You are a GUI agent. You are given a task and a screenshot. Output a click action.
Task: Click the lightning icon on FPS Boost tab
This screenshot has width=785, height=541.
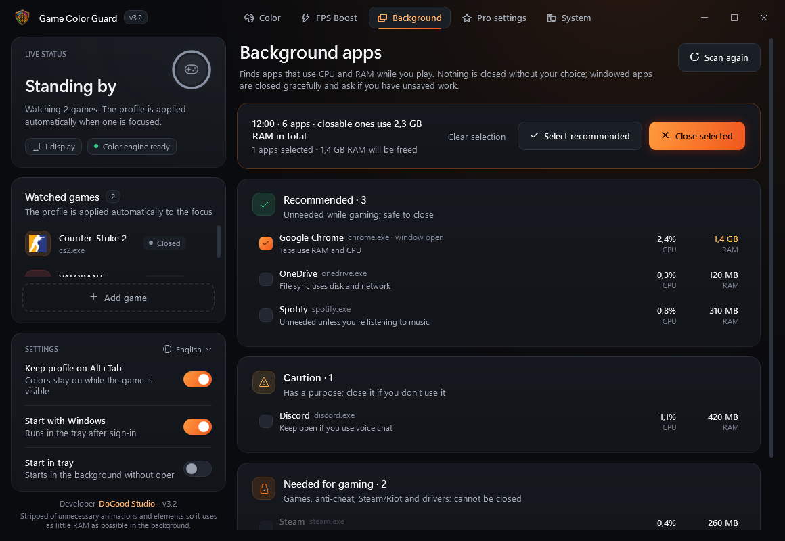point(305,18)
